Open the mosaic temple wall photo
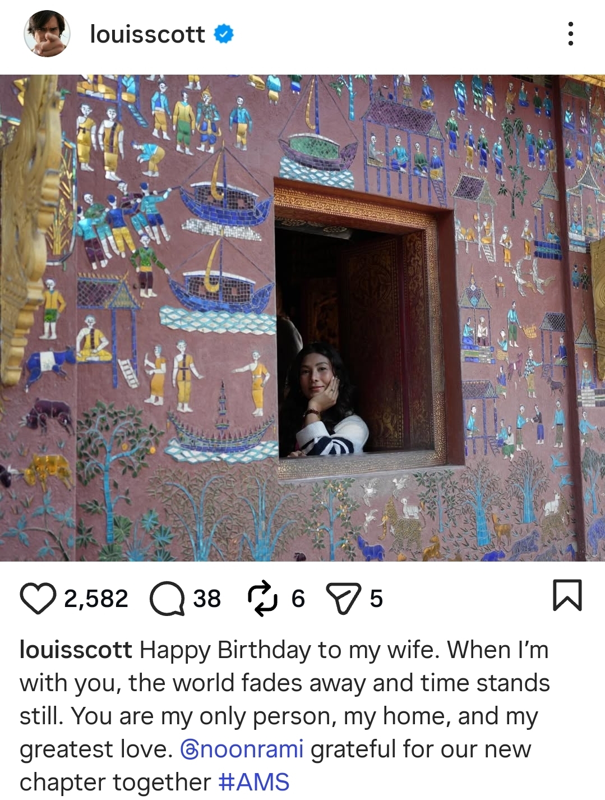605x800 pixels. (x=303, y=318)
